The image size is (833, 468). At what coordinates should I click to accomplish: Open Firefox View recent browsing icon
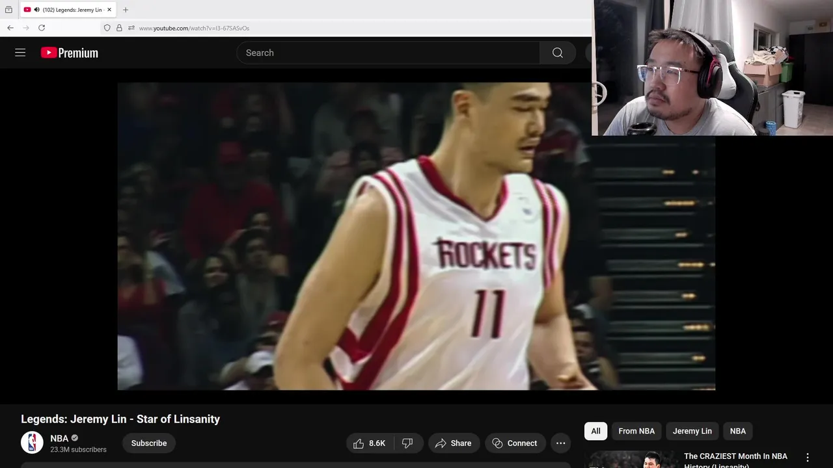click(x=8, y=10)
